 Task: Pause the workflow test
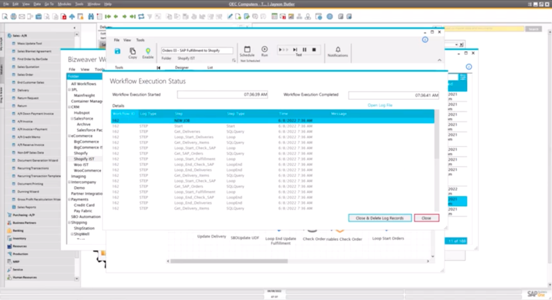[x=305, y=50]
